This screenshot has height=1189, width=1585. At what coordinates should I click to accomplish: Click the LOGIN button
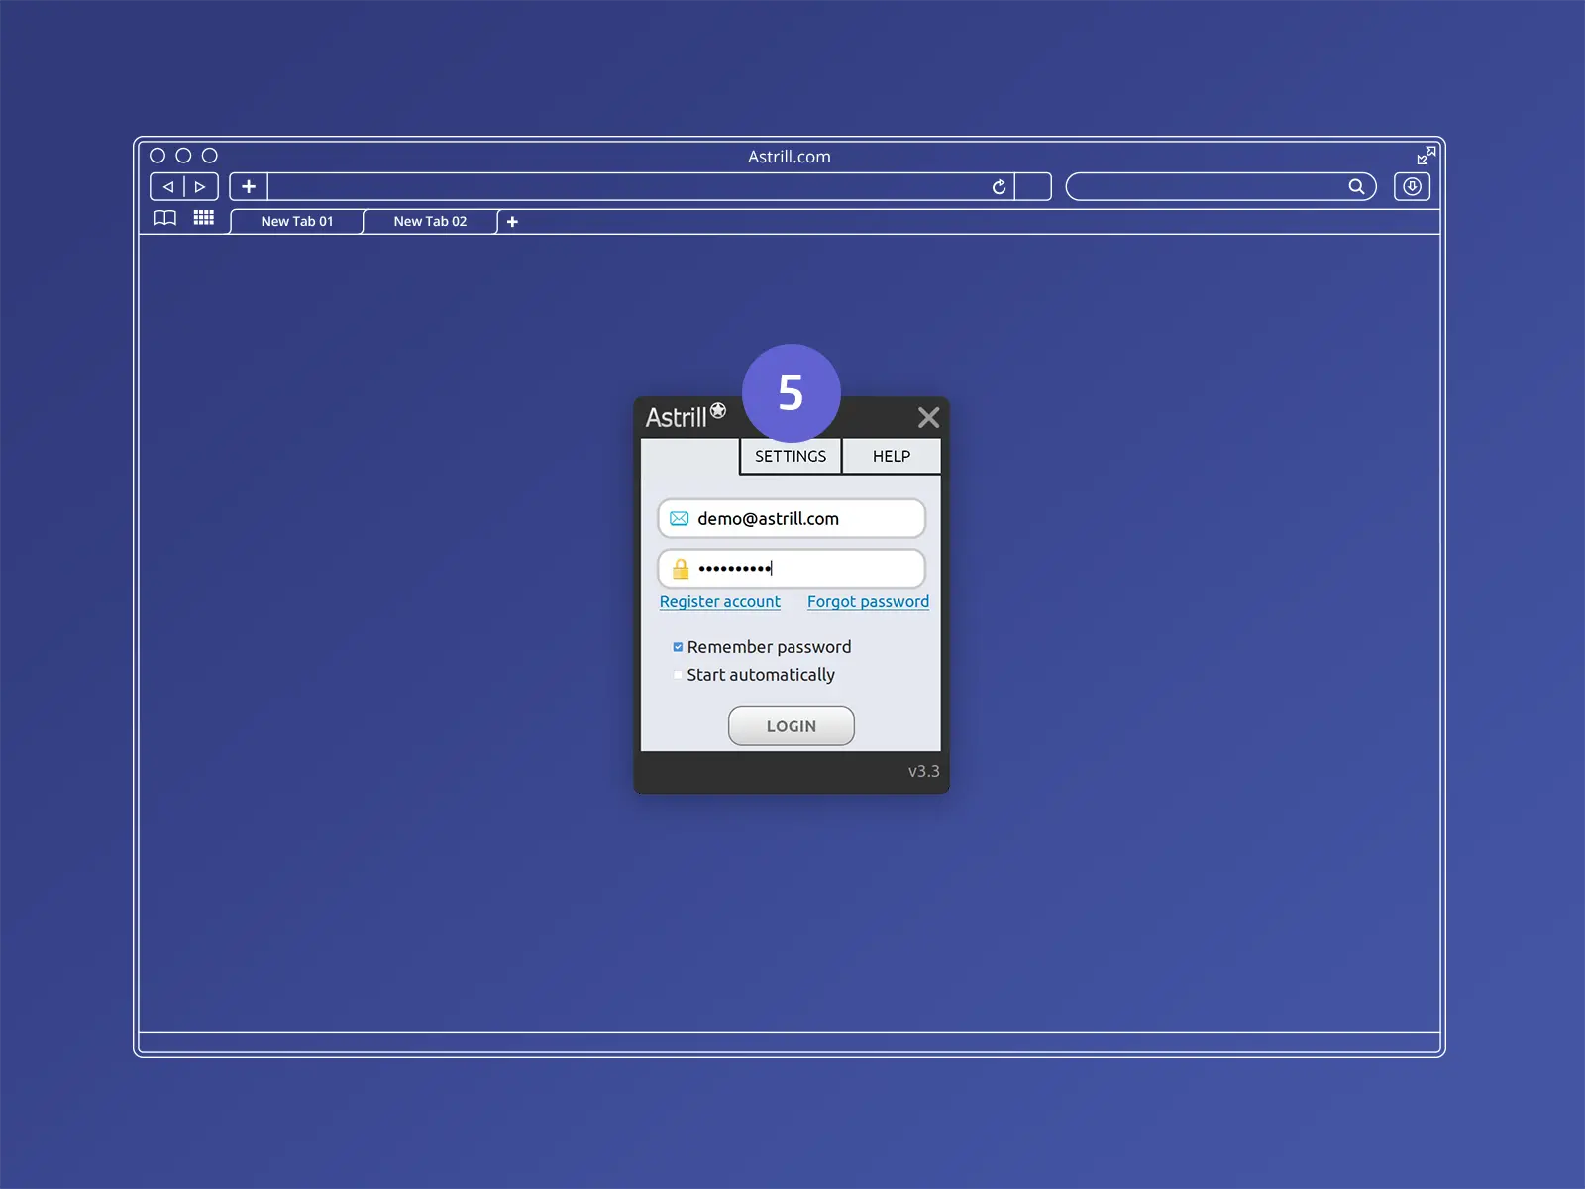[792, 726]
